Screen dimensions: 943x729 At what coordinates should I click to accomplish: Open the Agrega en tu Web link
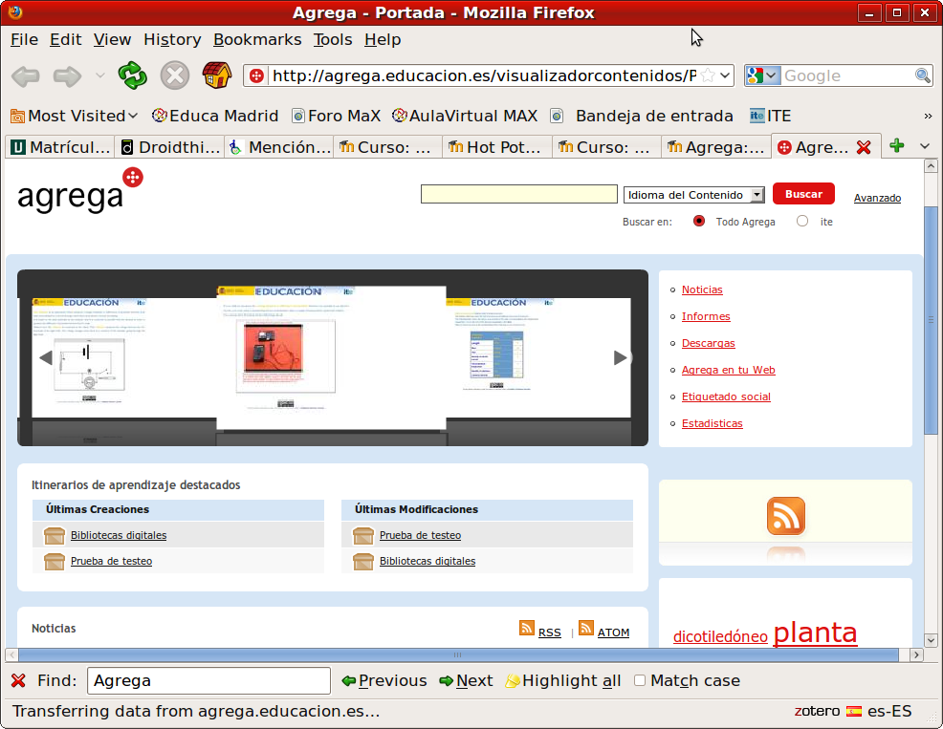point(729,370)
